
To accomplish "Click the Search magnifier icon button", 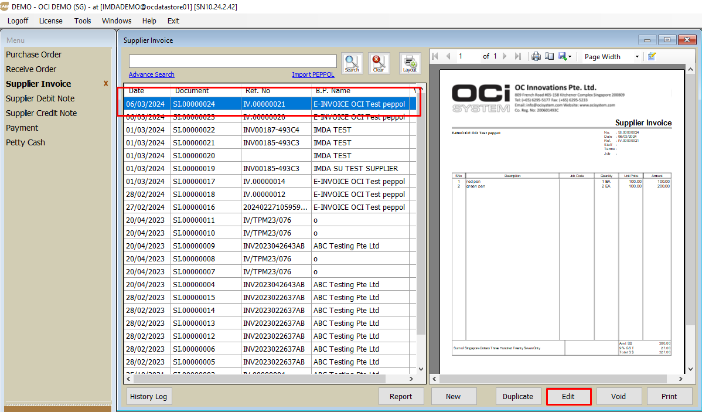I will pos(352,63).
